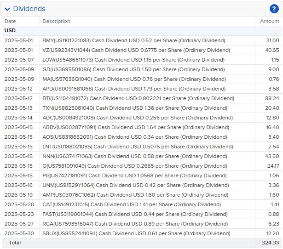Select the LOW cash dividend description
Image resolution: width=283 pixels, height=249 pixels.
[133, 60]
